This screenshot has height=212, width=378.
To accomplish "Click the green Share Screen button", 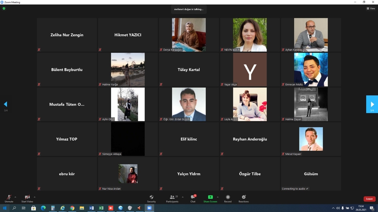I will coord(210,198).
